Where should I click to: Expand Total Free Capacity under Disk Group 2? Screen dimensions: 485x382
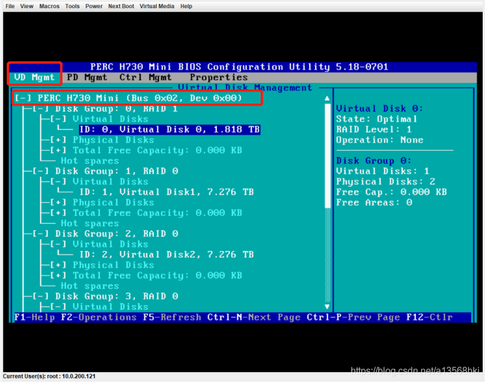[x=58, y=276]
